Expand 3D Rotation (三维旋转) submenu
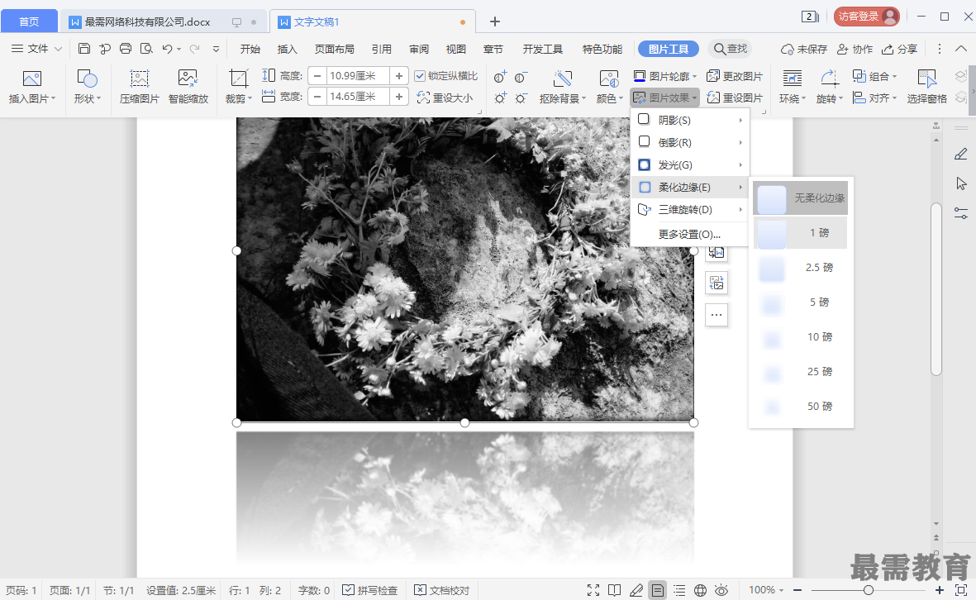Viewport: 976px width, 600px height. (x=690, y=210)
